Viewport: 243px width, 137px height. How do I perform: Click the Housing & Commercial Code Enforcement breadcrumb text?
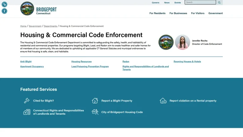[82, 26]
